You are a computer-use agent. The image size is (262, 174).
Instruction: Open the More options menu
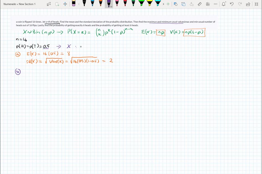coord(215,4)
